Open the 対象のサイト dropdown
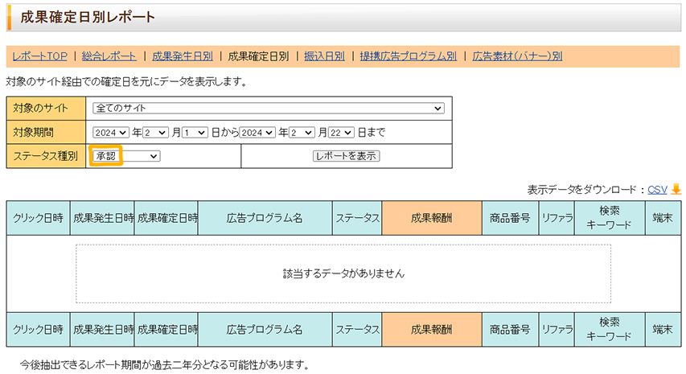686x374 pixels. point(268,108)
